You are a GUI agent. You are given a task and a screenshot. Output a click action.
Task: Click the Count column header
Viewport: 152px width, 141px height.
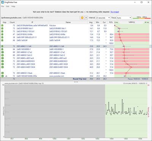click(x=12, y=22)
